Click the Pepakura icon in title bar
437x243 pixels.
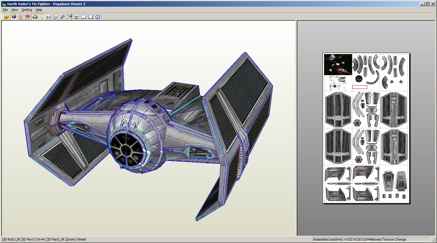coord(4,4)
